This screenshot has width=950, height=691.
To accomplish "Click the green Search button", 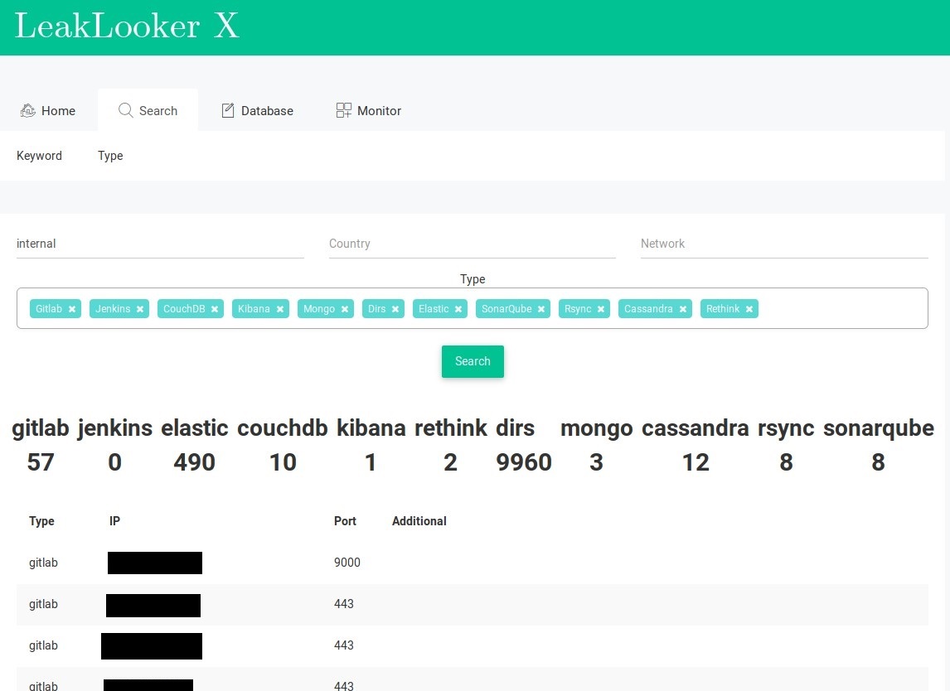I will coord(473,361).
